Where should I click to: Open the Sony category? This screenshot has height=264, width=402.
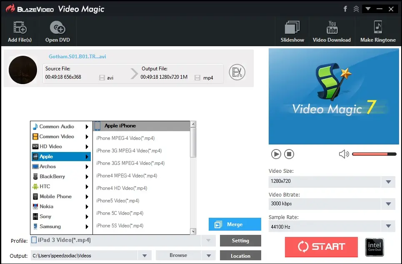pos(61,217)
